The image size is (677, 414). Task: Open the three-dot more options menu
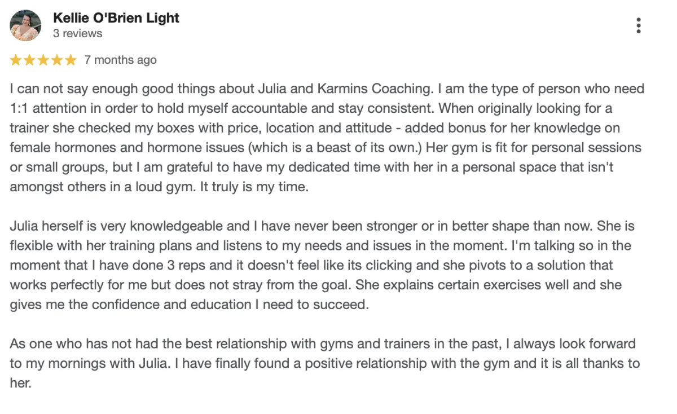point(638,25)
